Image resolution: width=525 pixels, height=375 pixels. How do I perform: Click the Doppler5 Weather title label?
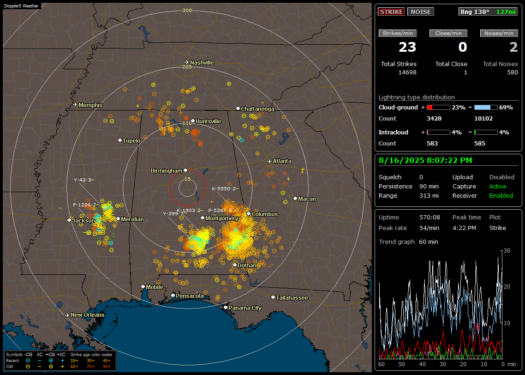click(x=21, y=6)
